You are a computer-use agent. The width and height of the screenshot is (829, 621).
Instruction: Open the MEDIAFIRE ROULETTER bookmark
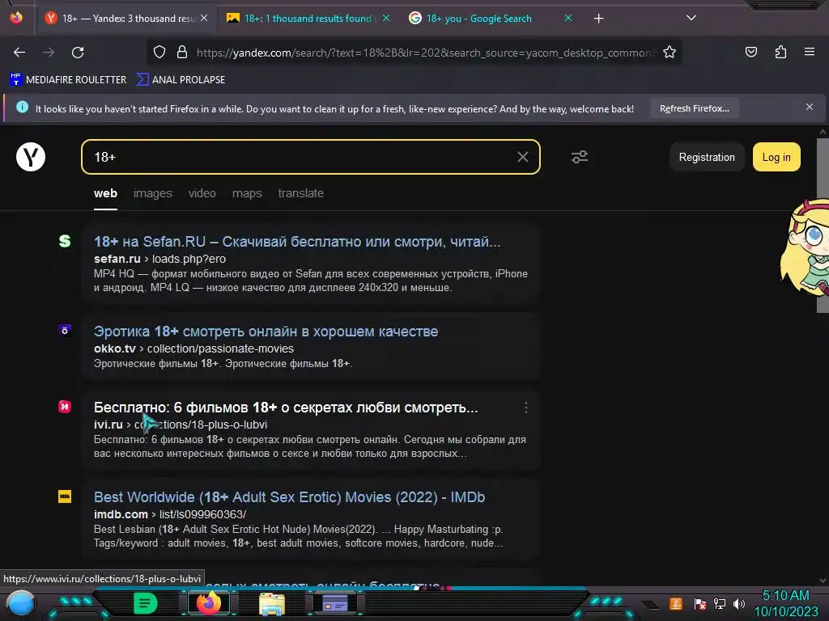tap(68, 80)
